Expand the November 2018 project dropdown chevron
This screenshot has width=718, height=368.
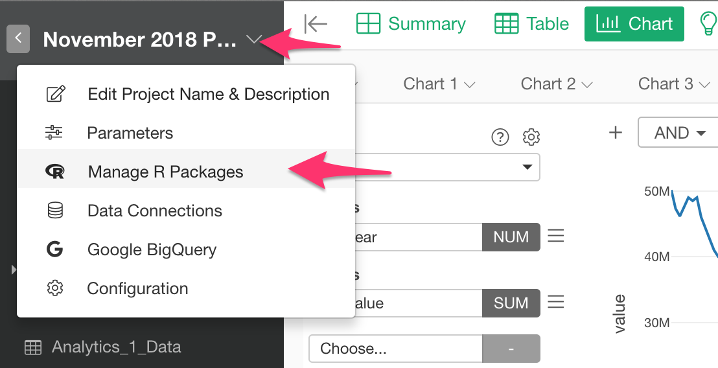coord(253,40)
